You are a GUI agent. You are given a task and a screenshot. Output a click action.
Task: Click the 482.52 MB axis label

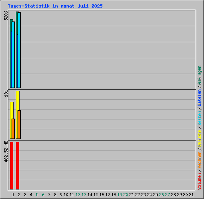(6, 151)
